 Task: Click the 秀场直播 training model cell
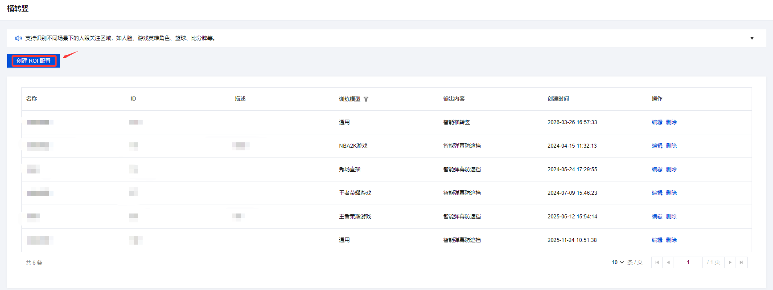tap(349, 169)
